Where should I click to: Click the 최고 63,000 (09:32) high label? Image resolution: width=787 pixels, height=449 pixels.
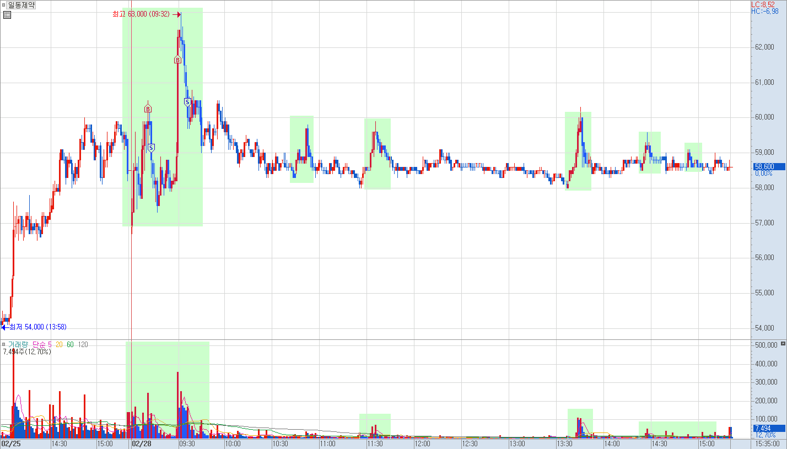pyautogui.click(x=141, y=14)
